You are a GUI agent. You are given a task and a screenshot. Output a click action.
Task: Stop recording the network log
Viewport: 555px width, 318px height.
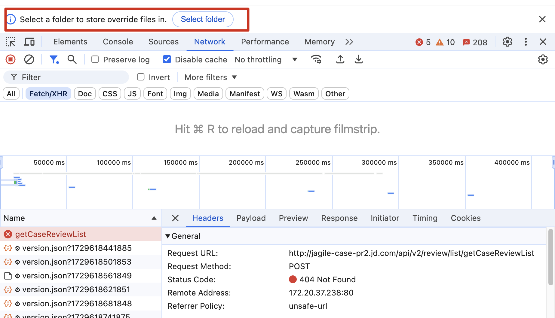[11, 59]
